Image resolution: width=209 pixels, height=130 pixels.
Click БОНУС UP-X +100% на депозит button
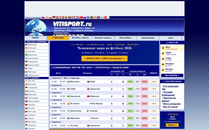point(104,58)
